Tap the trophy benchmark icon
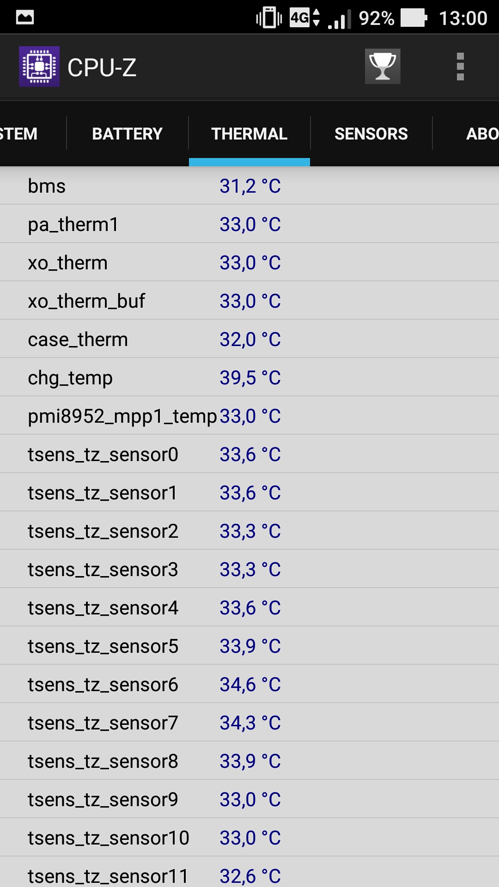Image resolution: width=499 pixels, height=887 pixels. [383, 67]
